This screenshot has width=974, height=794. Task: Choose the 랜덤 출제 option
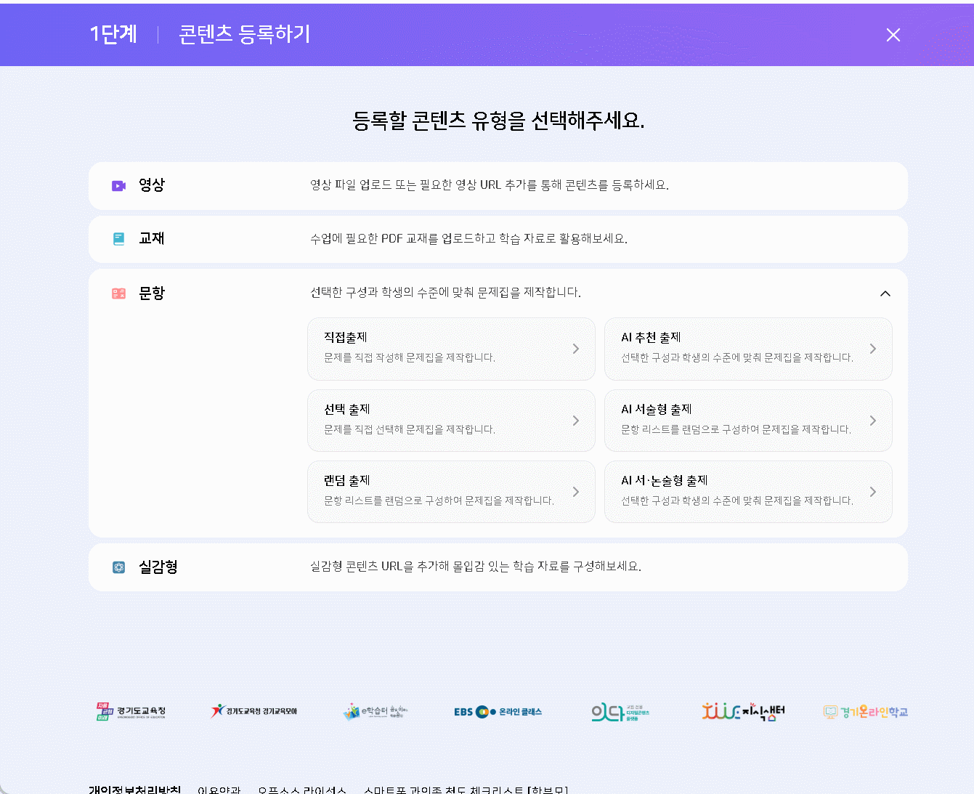pyautogui.click(x=450, y=491)
